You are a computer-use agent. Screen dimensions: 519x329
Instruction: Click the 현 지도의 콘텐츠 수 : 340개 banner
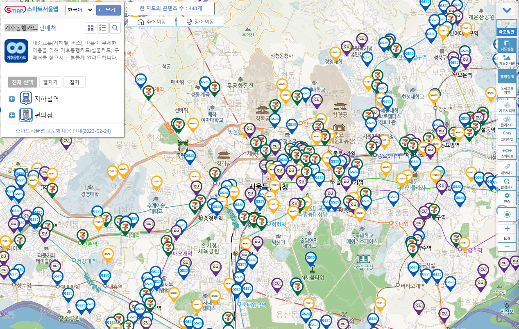[x=171, y=8]
